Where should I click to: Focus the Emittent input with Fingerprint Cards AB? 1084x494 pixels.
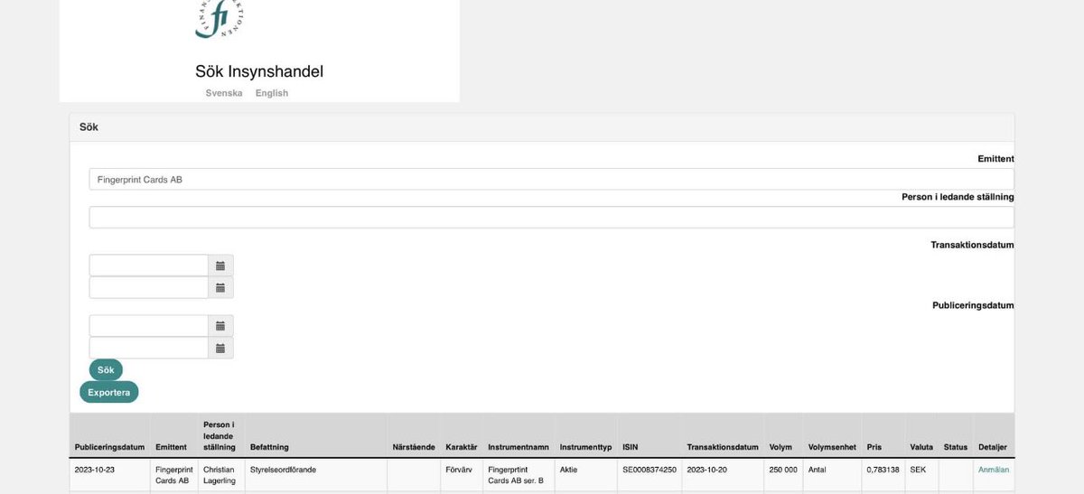click(551, 179)
